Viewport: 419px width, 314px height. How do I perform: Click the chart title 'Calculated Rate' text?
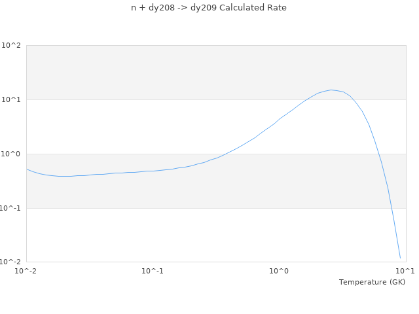tap(209, 8)
